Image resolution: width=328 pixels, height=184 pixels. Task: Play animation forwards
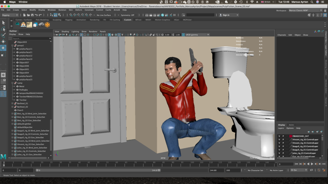coord(312,164)
